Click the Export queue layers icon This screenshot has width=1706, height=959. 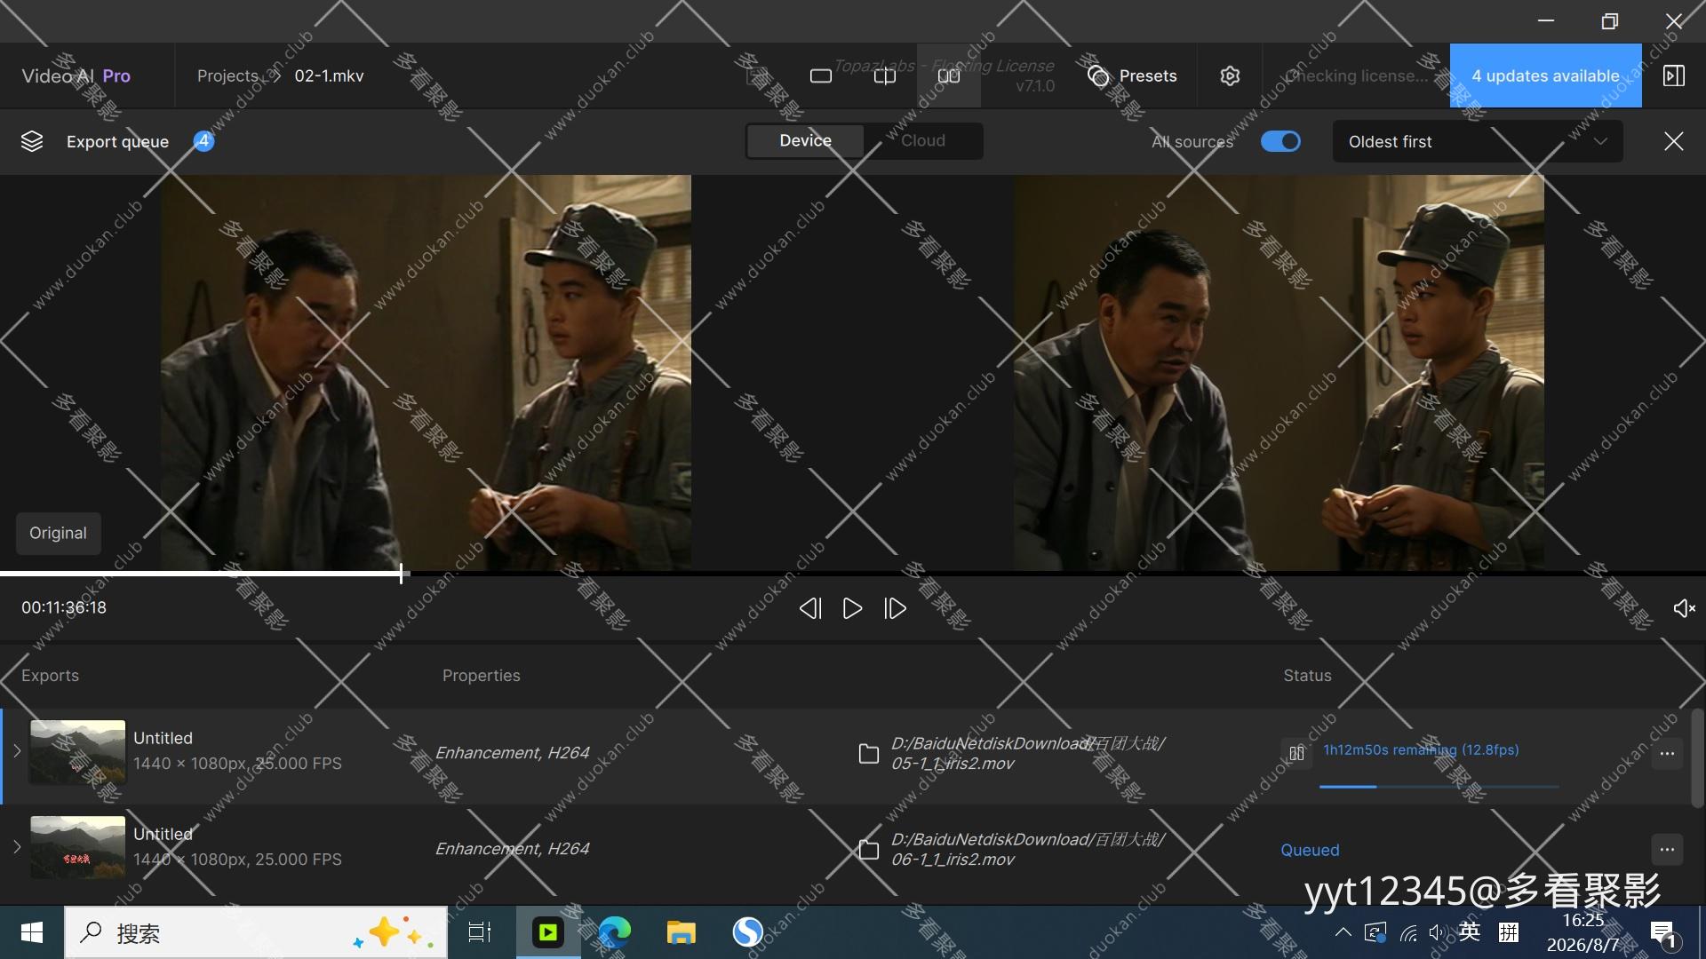(x=32, y=141)
